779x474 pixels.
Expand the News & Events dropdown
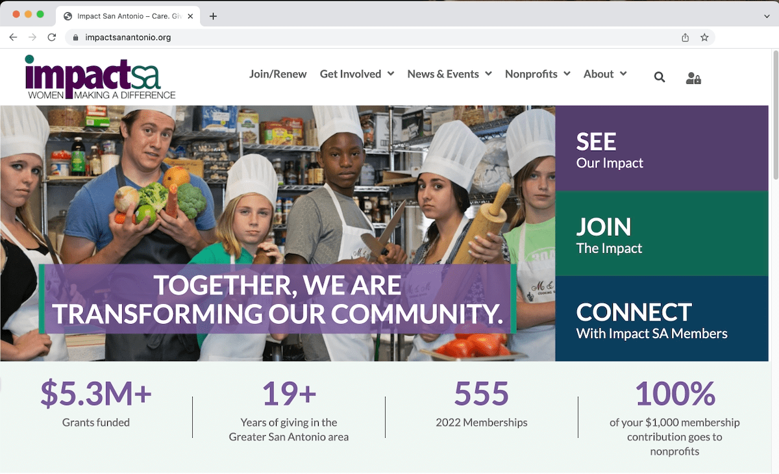pos(449,74)
